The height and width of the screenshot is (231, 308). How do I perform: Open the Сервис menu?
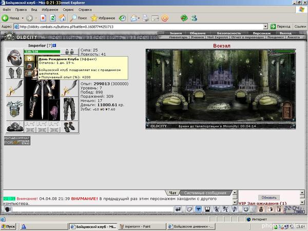point(68,10)
